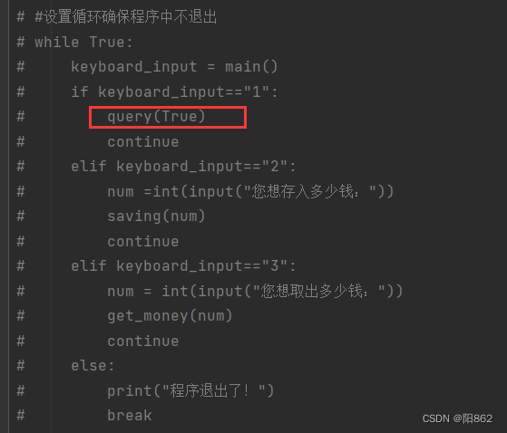Click the 您想存入多少钱 input line
The height and width of the screenshot is (433, 507).
(x=250, y=191)
